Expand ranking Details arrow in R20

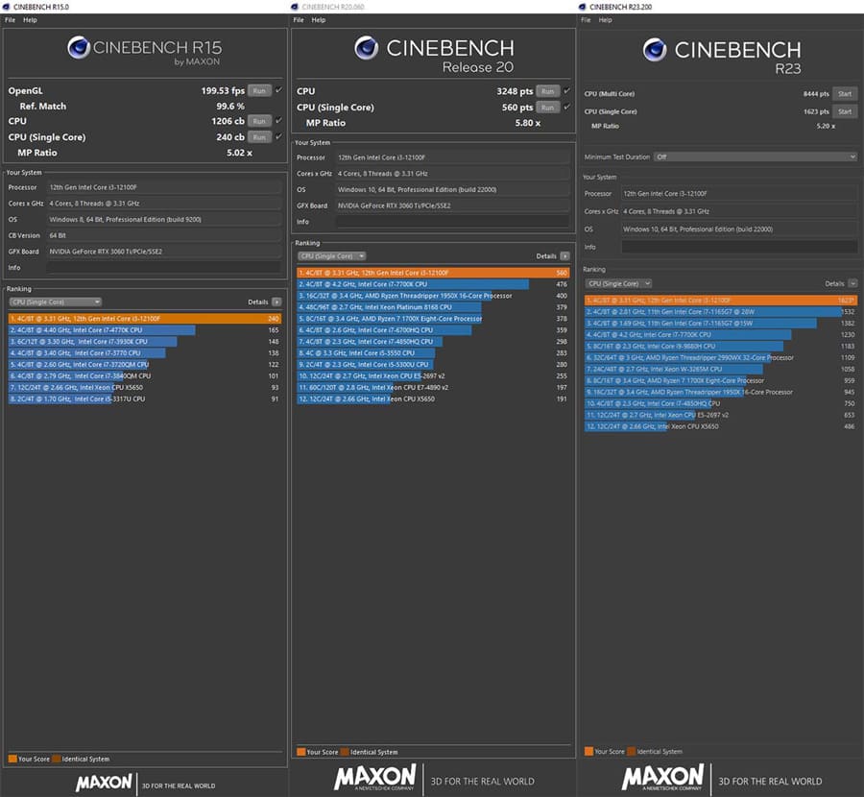(564, 256)
